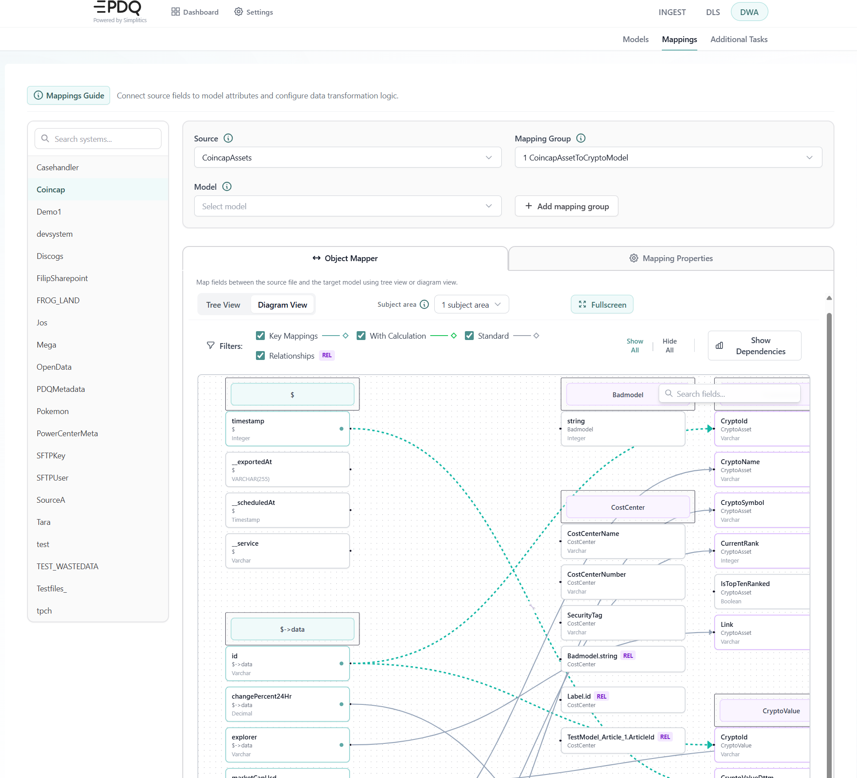
Task: Select the PDQMetadata system
Action: click(98, 389)
